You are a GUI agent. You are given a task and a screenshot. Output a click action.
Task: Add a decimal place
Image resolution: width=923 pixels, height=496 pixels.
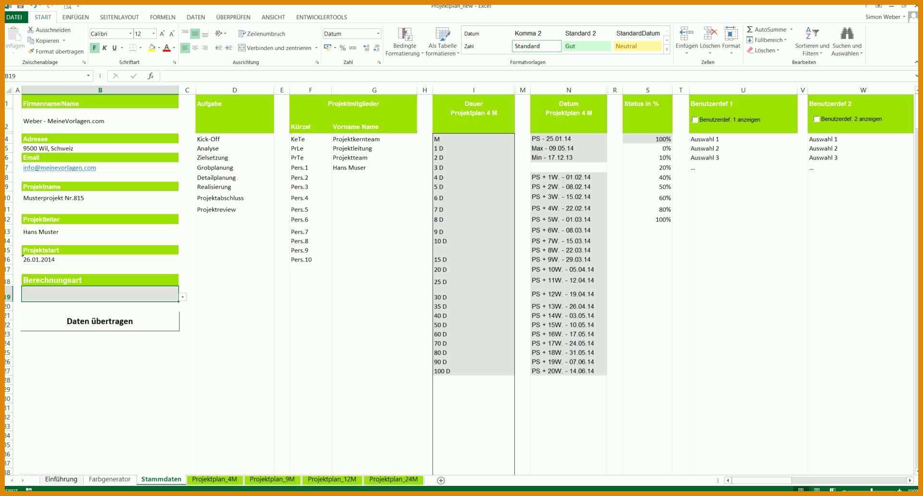tap(367, 48)
